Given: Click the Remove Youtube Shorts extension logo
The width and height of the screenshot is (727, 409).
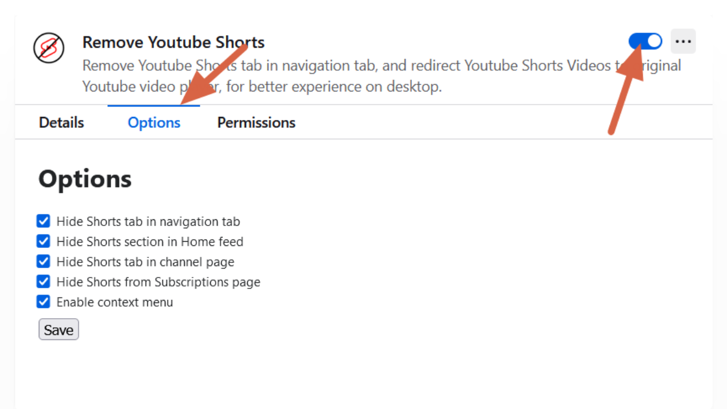Looking at the screenshot, I should [48, 48].
